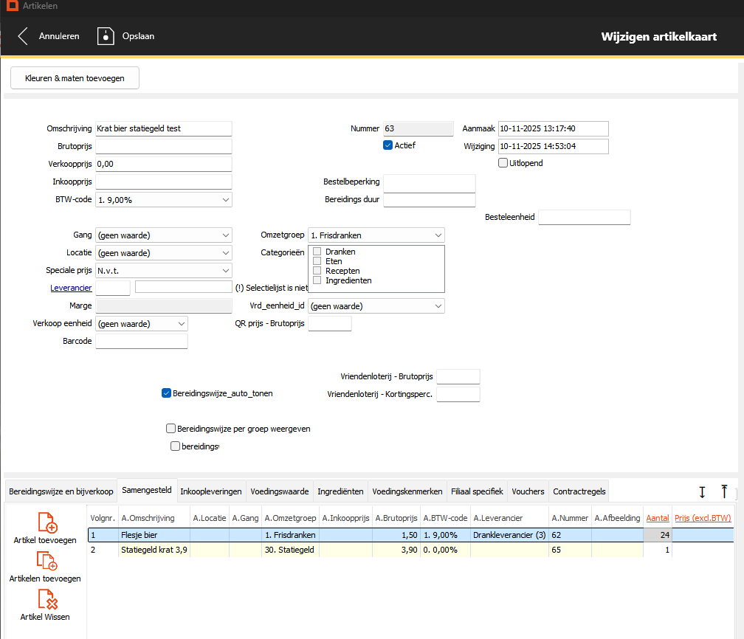
Task: Open the Voedingswaarde tab
Action: [279, 491]
